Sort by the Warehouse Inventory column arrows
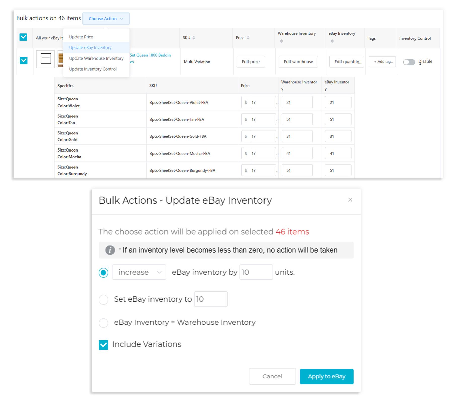This screenshot has width=453, height=402. click(x=281, y=41)
